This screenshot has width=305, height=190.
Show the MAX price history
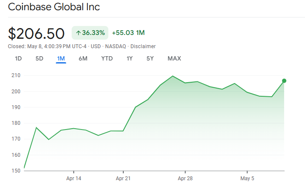point(174,58)
